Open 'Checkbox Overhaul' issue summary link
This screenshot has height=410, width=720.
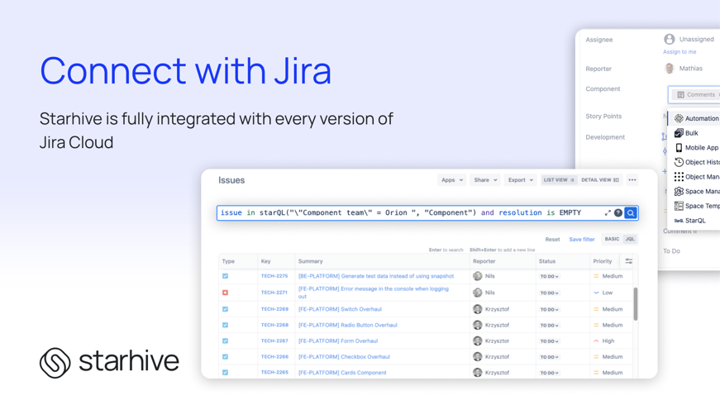pyautogui.click(x=344, y=357)
